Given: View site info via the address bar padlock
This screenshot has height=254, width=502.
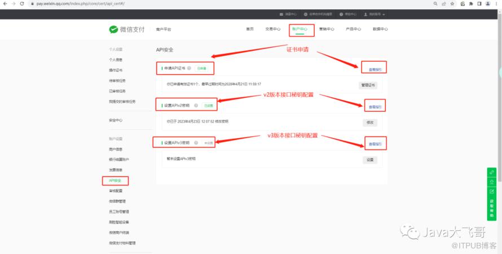Looking at the screenshot, I should coord(32,4).
